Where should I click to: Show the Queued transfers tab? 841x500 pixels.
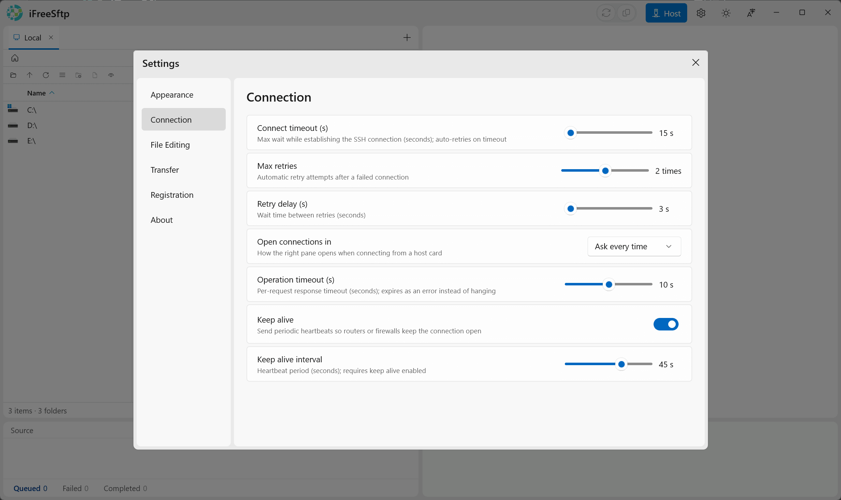click(30, 489)
